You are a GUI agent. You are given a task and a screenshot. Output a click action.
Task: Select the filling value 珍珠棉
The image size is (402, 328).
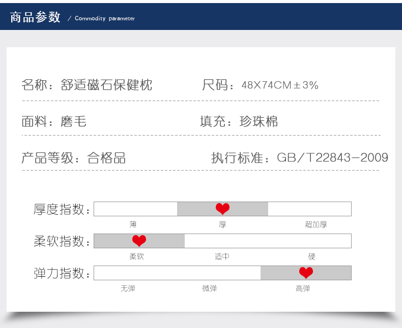click(259, 121)
